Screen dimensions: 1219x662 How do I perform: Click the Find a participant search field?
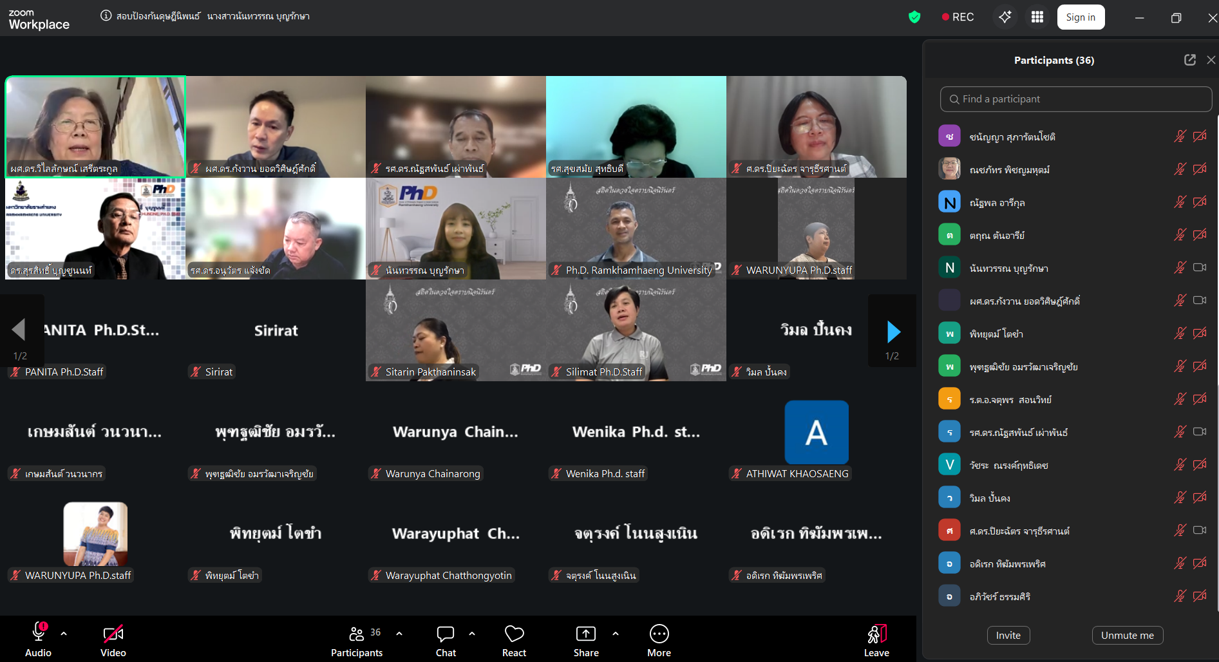[x=1076, y=99]
